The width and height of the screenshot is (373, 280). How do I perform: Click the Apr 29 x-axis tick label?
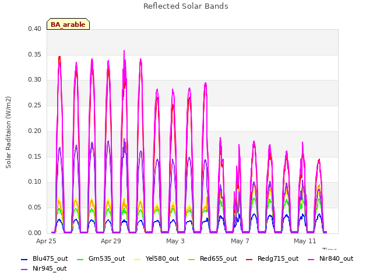[x=111, y=241]
